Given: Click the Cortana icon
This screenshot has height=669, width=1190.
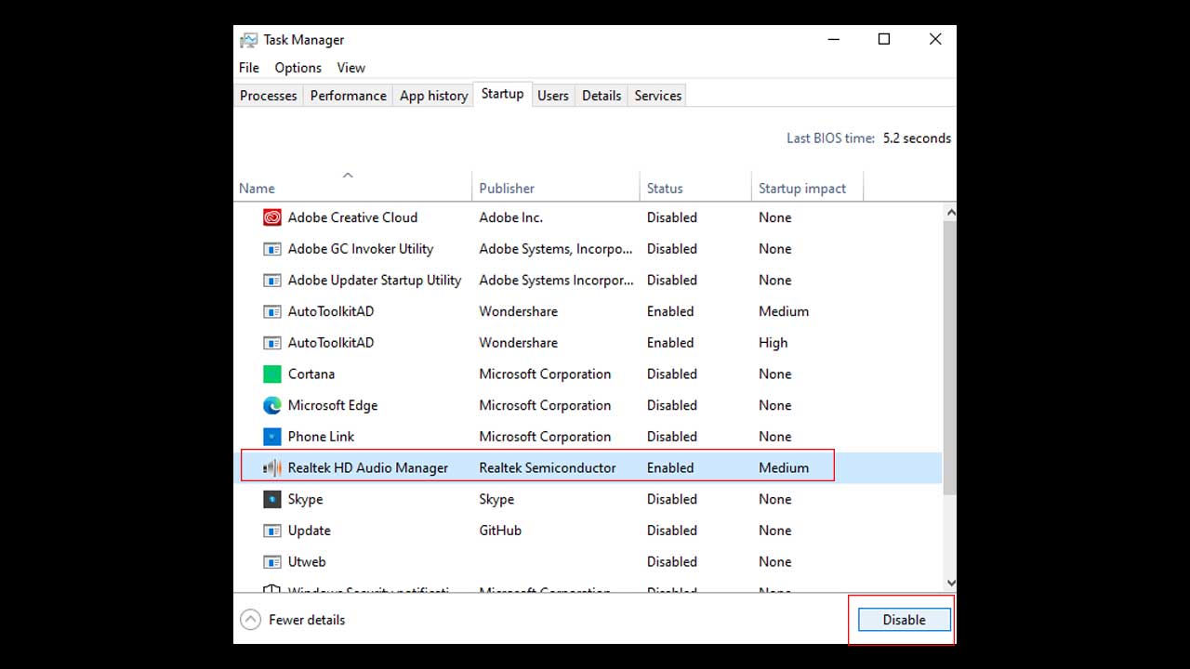Looking at the screenshot, I should click(271, 374).
